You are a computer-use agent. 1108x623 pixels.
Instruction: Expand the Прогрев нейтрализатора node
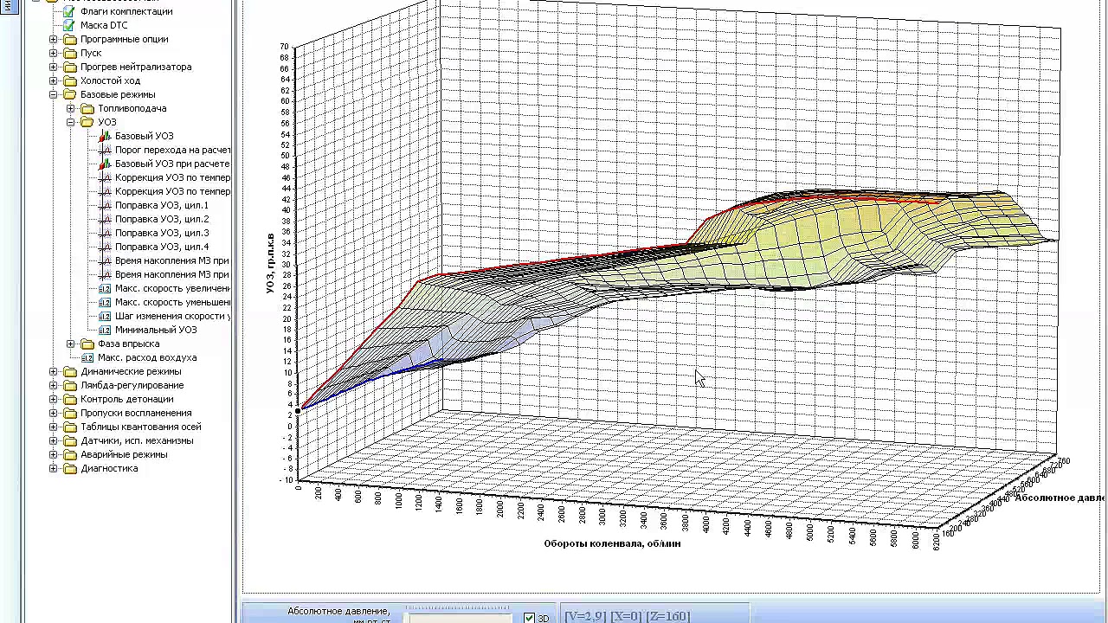[x=54, y=67]
